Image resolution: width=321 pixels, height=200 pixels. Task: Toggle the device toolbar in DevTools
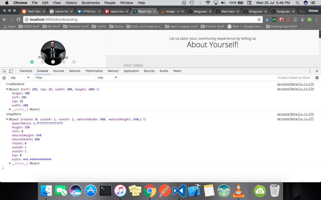11,71
